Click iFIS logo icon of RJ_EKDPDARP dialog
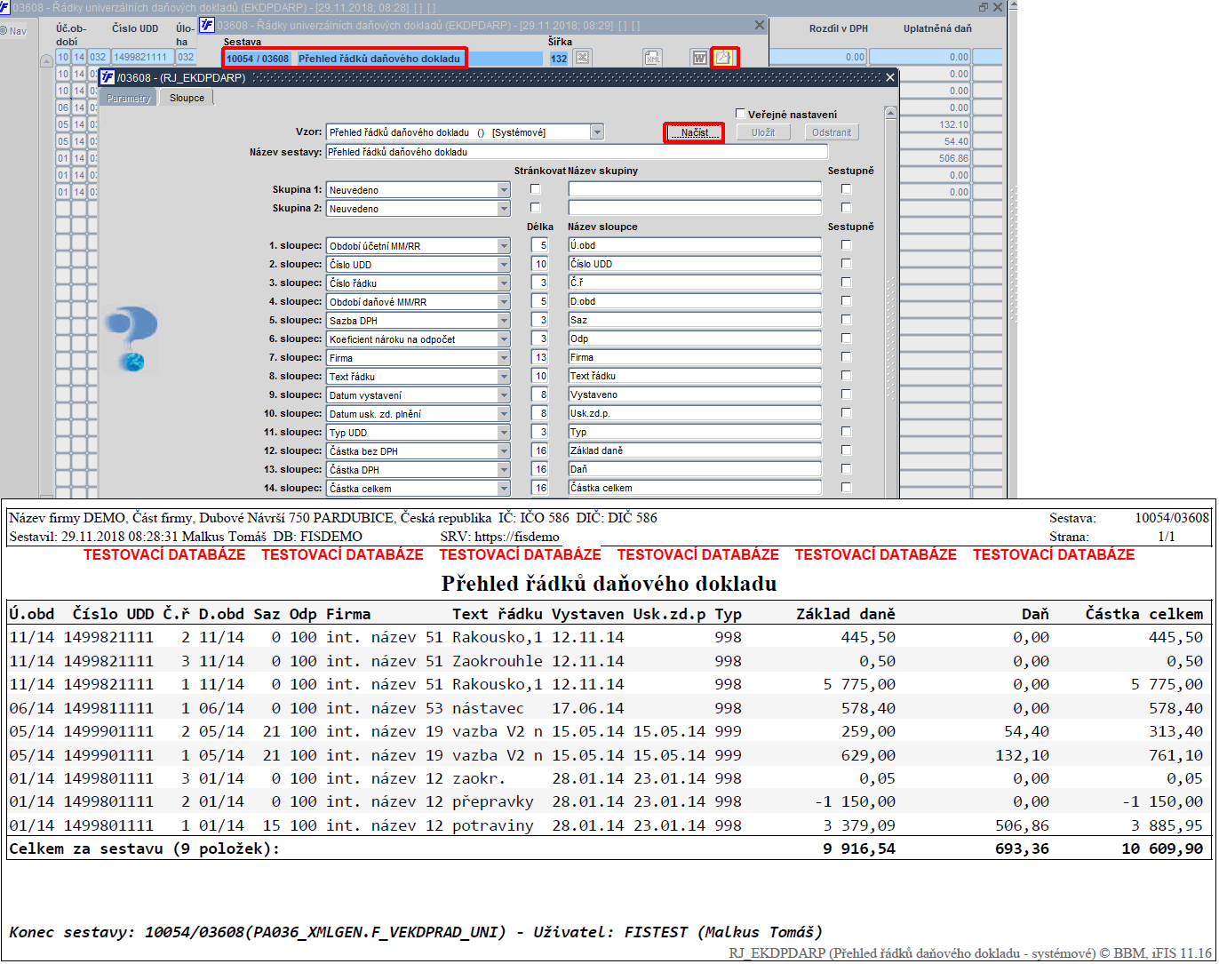This screenshot has width=1219, height=964. coord(107,77)
